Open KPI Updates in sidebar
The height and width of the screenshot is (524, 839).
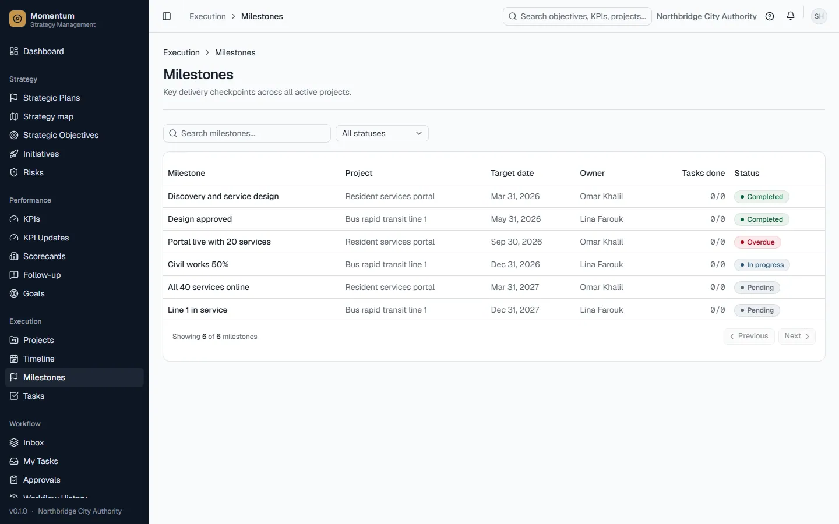(x=74, y=238)
